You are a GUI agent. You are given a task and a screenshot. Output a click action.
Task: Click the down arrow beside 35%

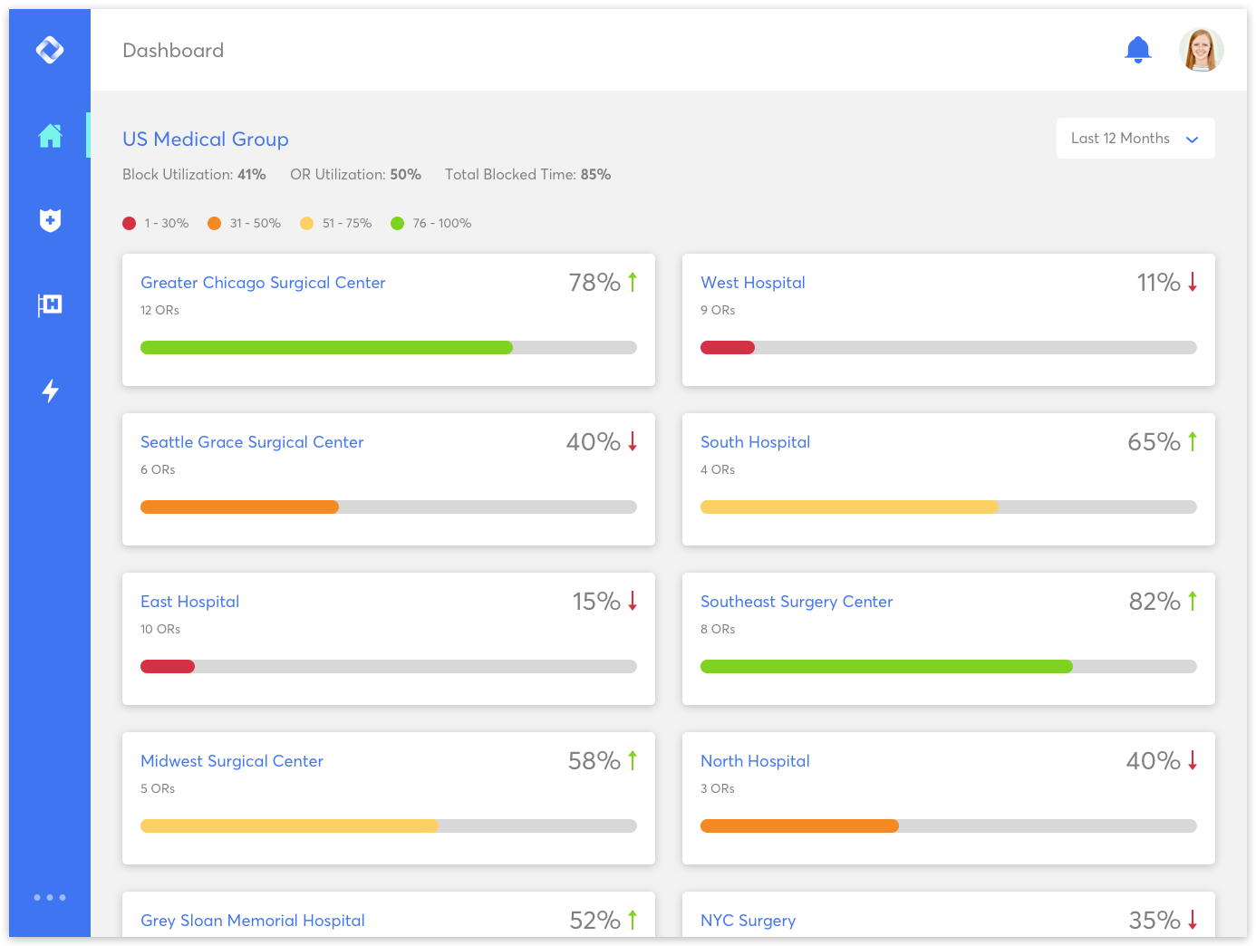point(1193,920)
